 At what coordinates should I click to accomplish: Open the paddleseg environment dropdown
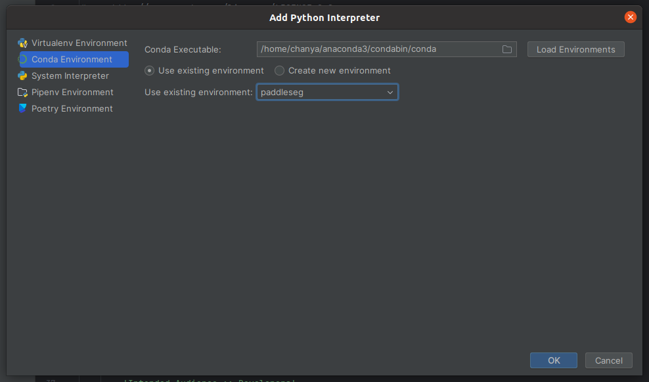(x=327, y=92)
